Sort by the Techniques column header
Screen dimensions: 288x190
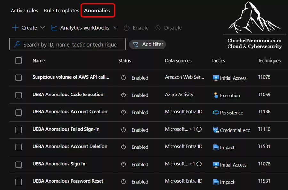(269, 61)
